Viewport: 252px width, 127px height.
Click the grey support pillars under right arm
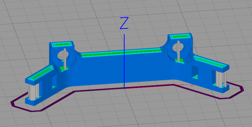tap(221, 79)
